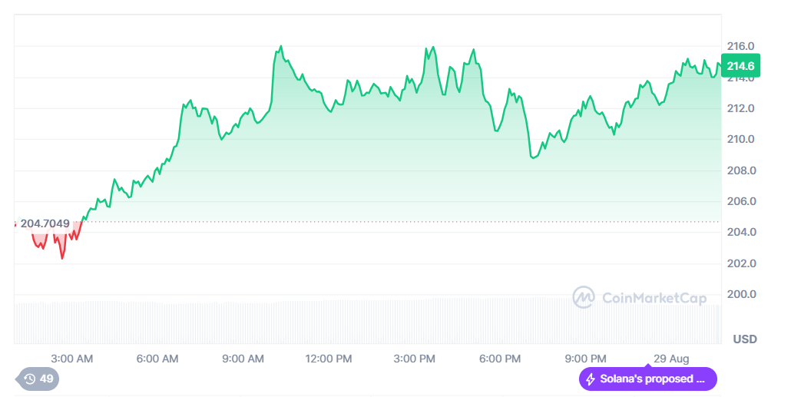Click the 212.0 price axis label
The height and width of the screenshot is (397, 791).
point(740,108)
